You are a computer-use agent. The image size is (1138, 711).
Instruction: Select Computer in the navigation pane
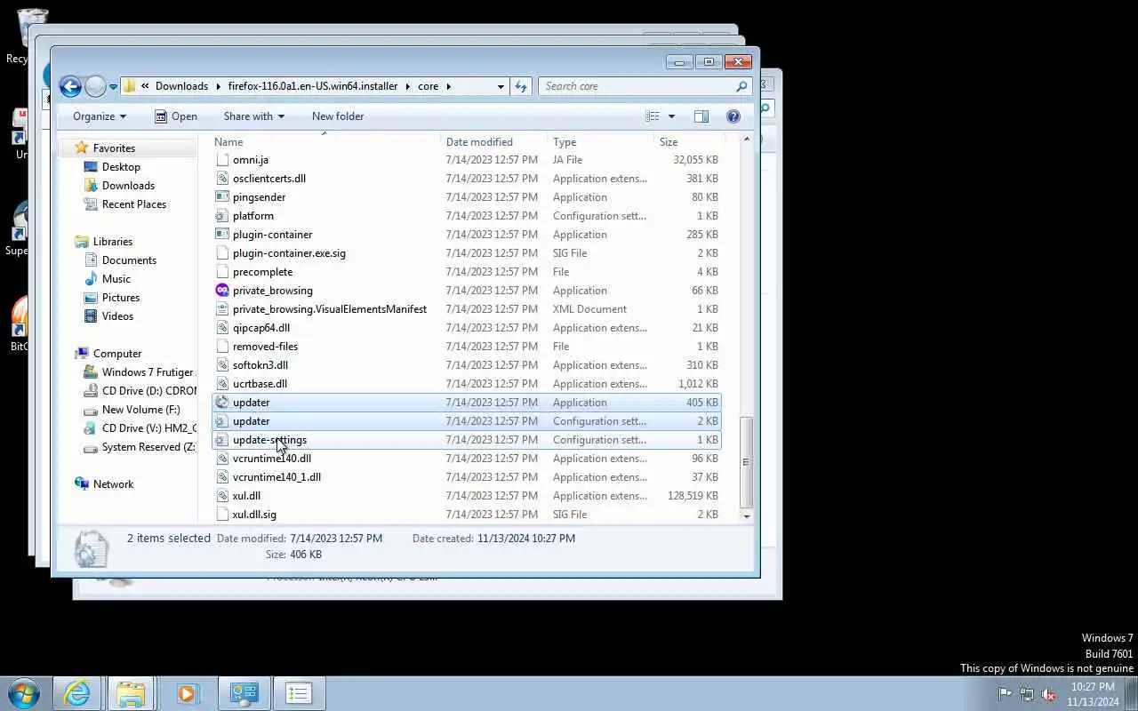point(117,354)
